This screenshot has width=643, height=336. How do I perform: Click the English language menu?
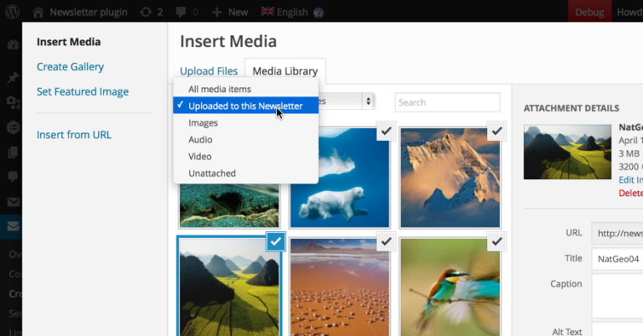(292, 13)
